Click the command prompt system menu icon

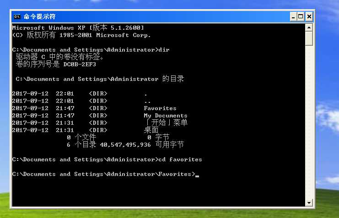click(x=17, y=16)
